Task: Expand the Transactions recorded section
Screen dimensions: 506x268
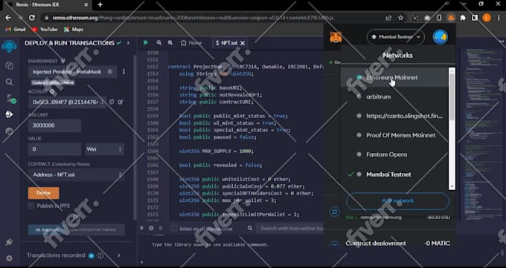Action: 119,255
